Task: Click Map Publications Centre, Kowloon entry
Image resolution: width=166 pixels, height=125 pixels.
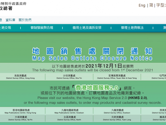Action: tap(69, 111)
